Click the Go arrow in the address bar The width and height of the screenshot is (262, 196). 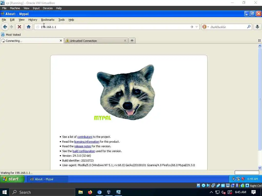(192, 27)
